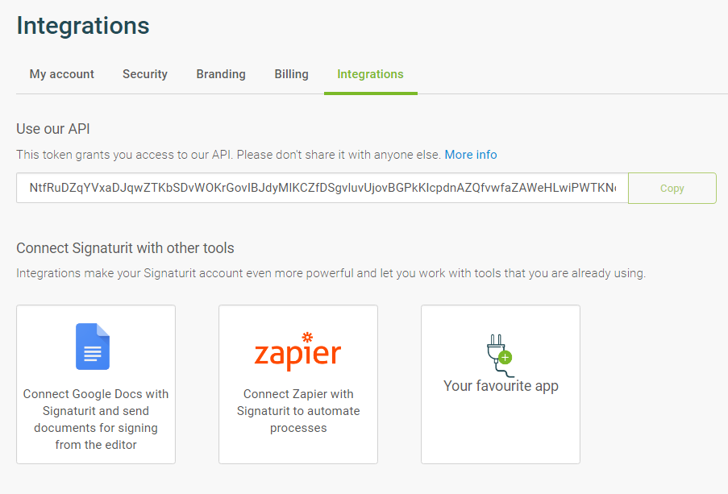Click the green plus badge on the plug

[505, 358]
